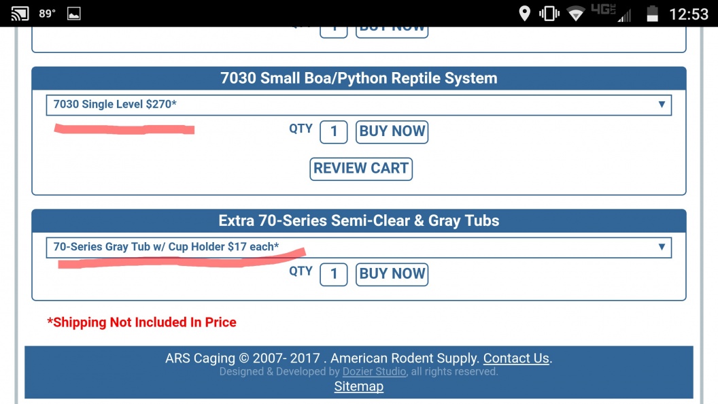Select the QTY field for 70-Series tubs
Screen dimensions: 718x404
[333, 274]
